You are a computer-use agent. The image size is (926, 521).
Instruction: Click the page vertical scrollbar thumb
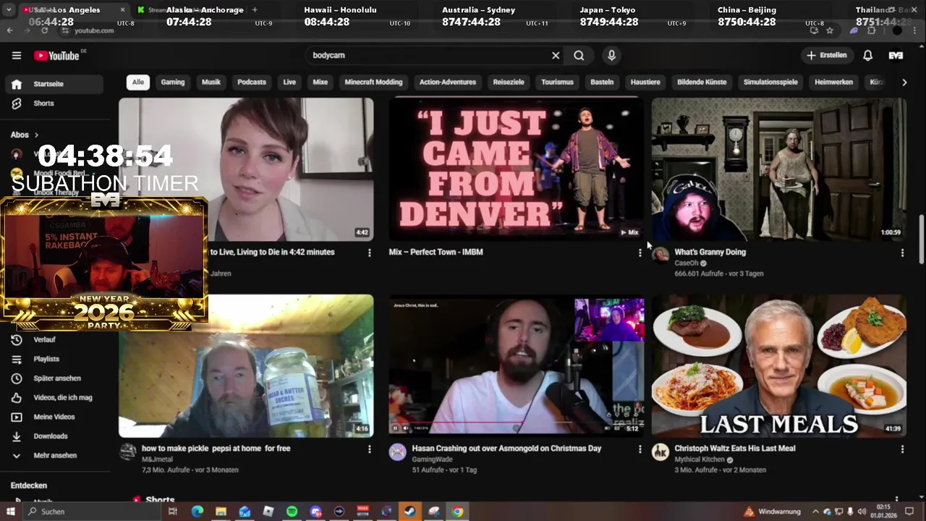[921, 239]
